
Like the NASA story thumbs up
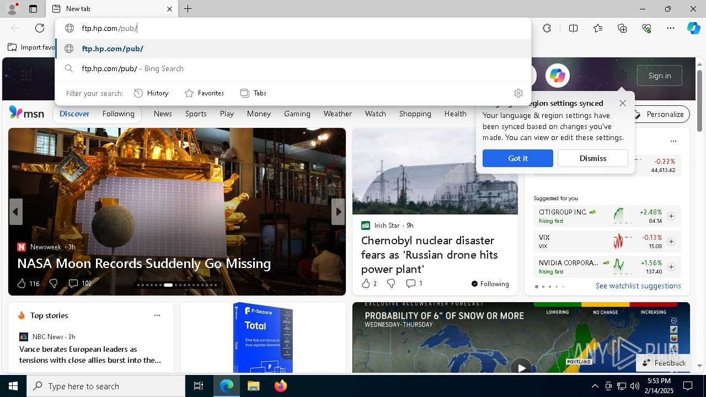click(x=22, y=283)
